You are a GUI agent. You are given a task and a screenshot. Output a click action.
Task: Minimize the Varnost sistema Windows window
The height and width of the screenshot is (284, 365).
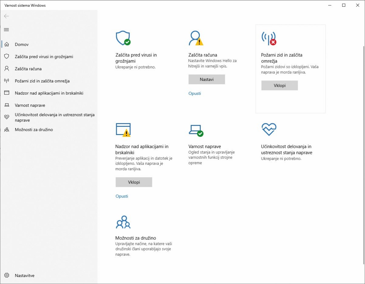pos(330,5)
